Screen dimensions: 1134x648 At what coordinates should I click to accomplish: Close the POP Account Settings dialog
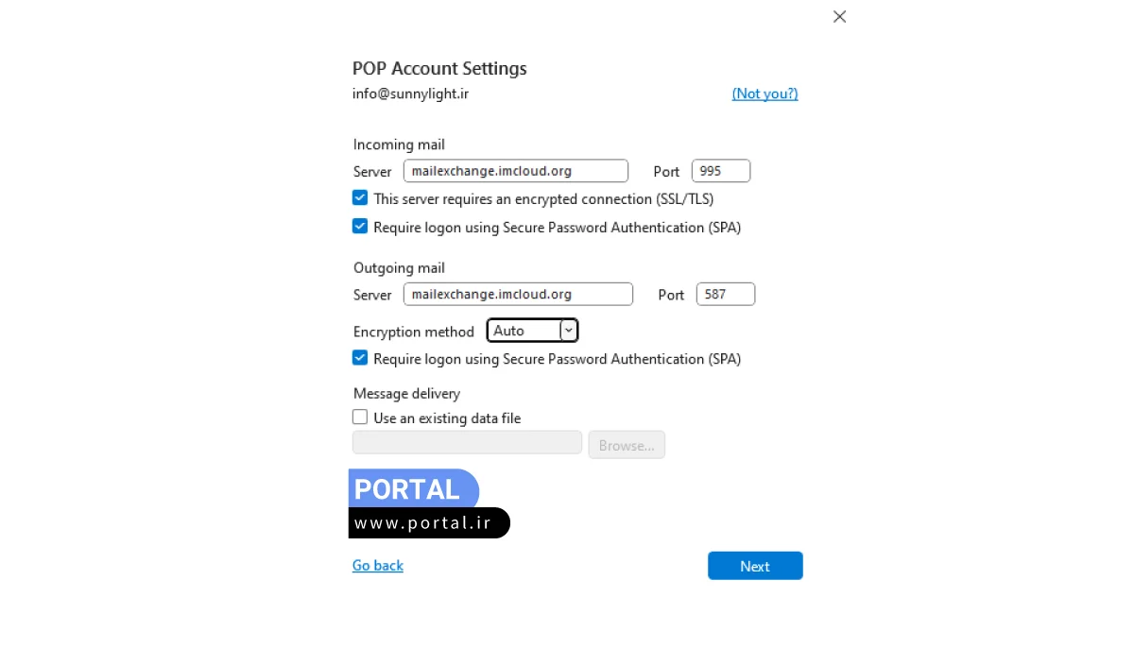coord(839,17)
